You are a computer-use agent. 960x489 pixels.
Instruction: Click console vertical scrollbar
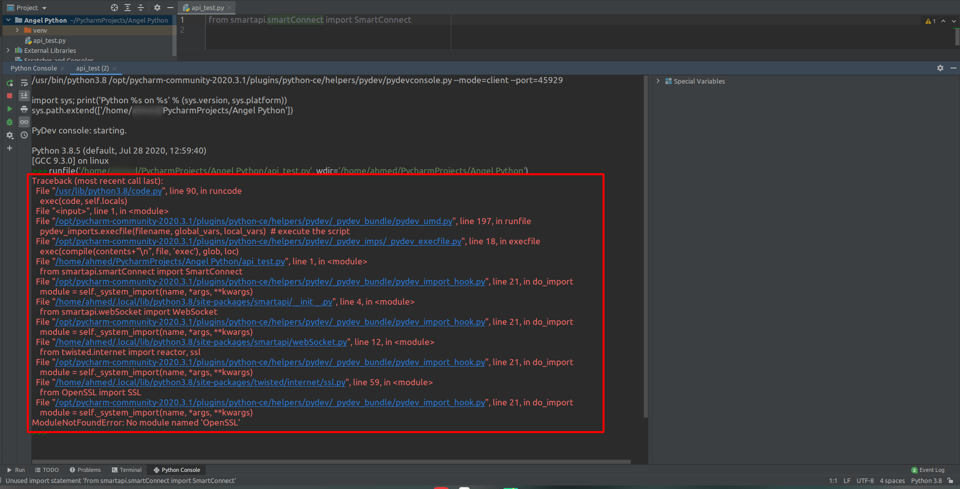[646, 247]
